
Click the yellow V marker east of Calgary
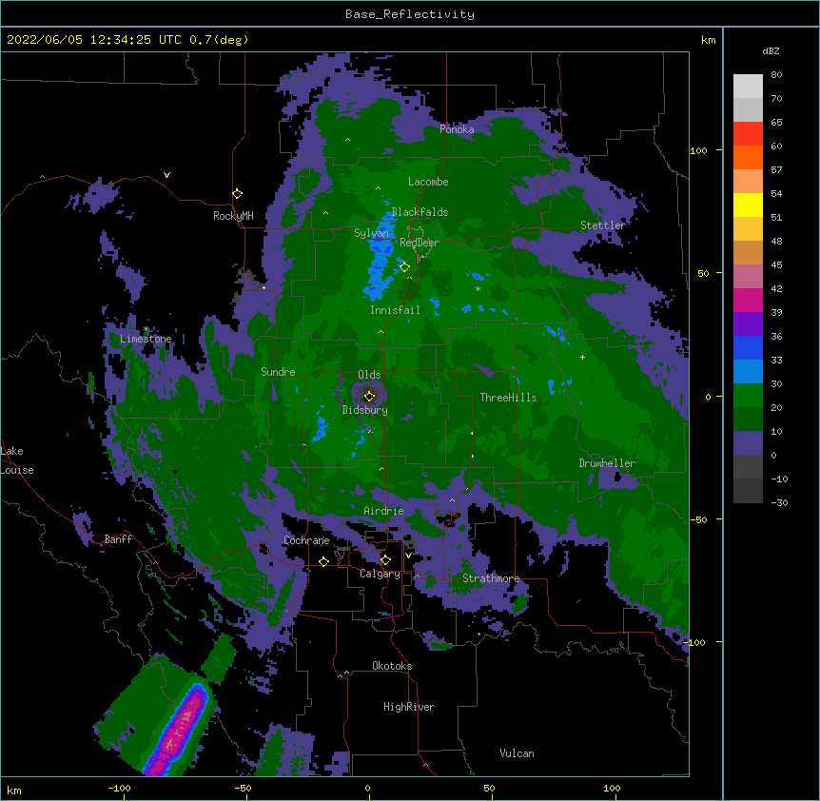pos(408,556)
